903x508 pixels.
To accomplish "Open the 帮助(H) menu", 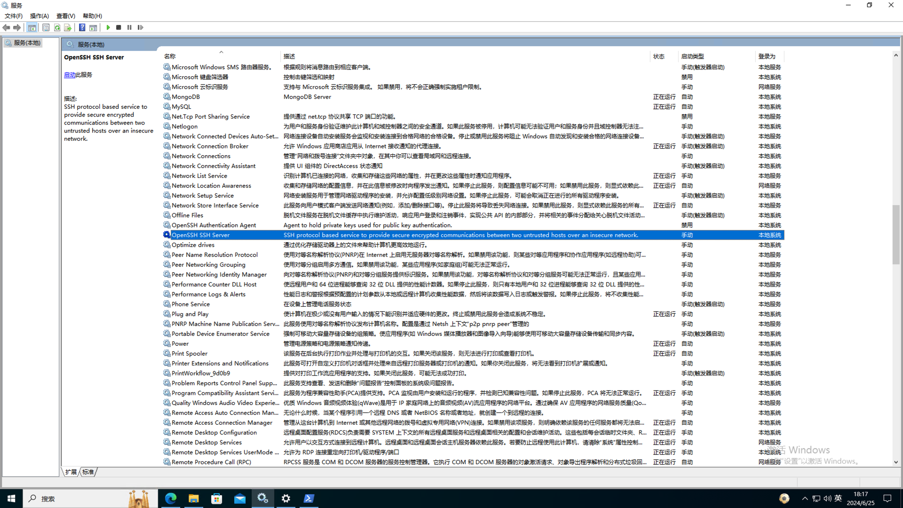I will tap(92, 16).
